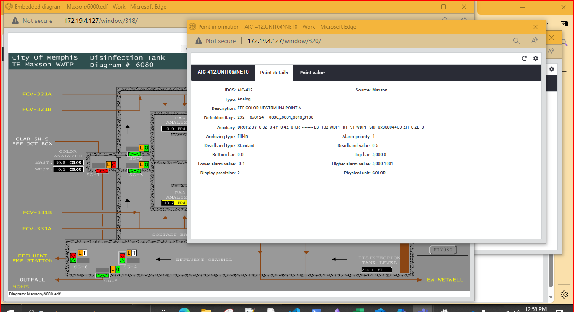Click zoom out icon in Point information address bar
This screenshot has height=312, width=574.
point(517,41)
